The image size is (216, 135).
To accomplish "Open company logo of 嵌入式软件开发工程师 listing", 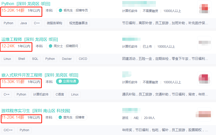I will [x=204, y=79].
